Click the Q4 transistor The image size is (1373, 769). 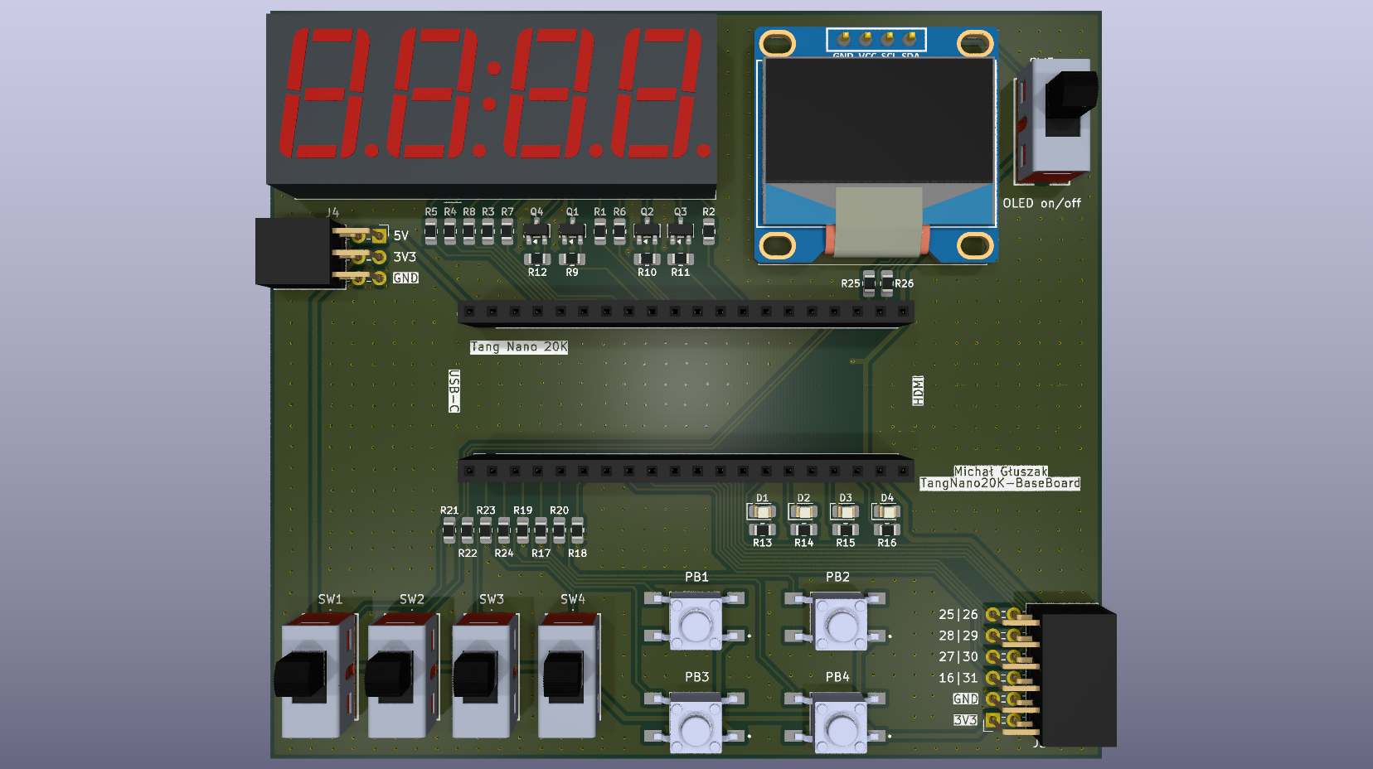536,232
